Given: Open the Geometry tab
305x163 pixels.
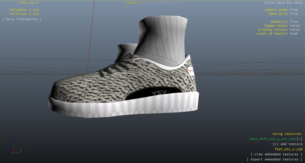Looking at the screenshot, I should 133,3.
